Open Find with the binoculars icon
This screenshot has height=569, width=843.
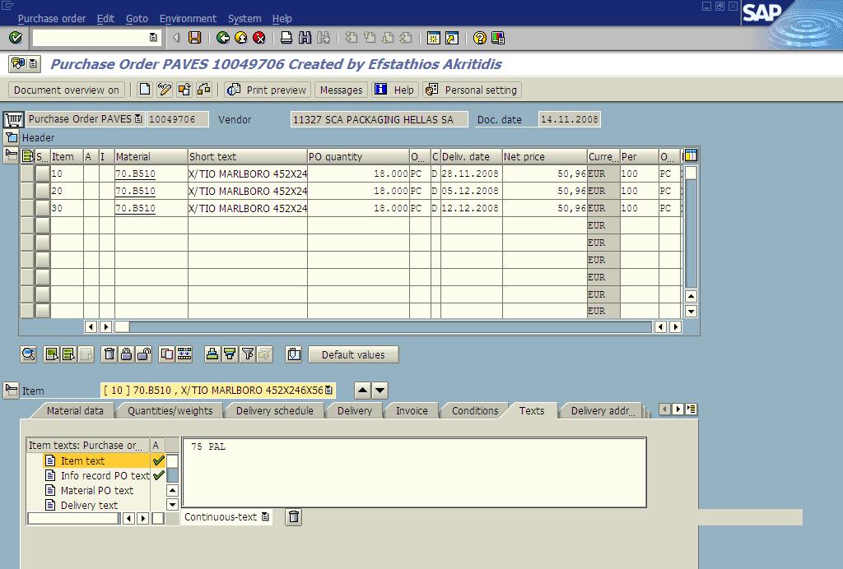click(x=305, y=38)
